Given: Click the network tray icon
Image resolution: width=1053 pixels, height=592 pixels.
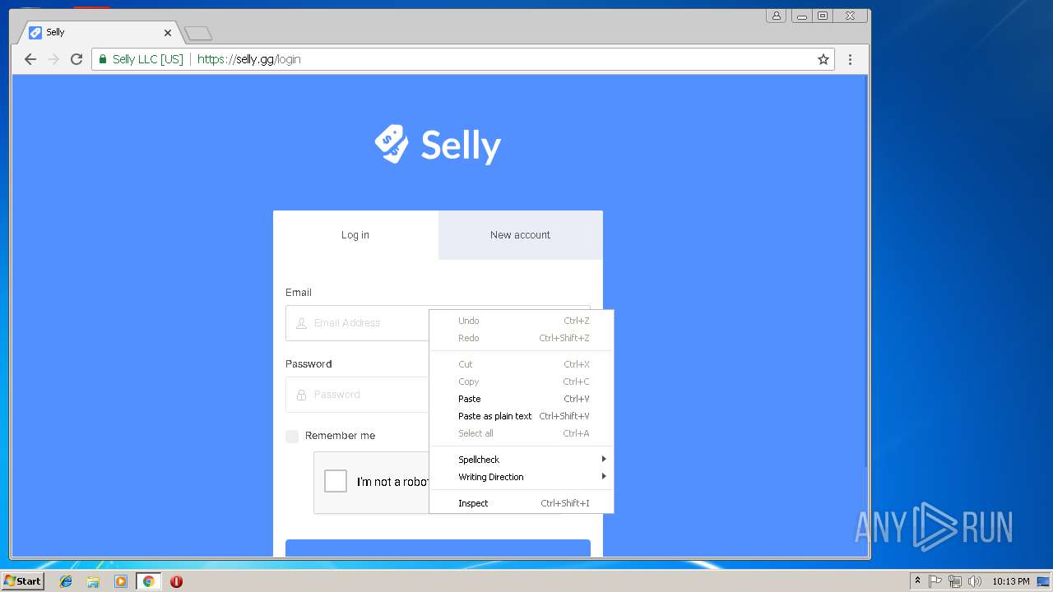Looking at the screenshot, I should point(955,581).
